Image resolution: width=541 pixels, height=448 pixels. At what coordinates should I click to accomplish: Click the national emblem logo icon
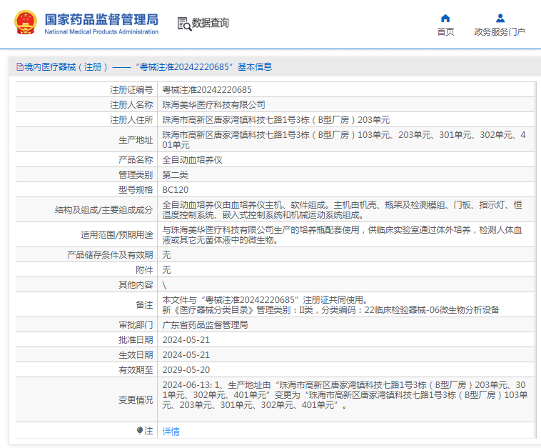[x=24, y=22]
